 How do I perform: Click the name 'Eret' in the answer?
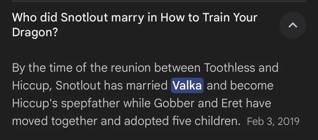point(232,103)
